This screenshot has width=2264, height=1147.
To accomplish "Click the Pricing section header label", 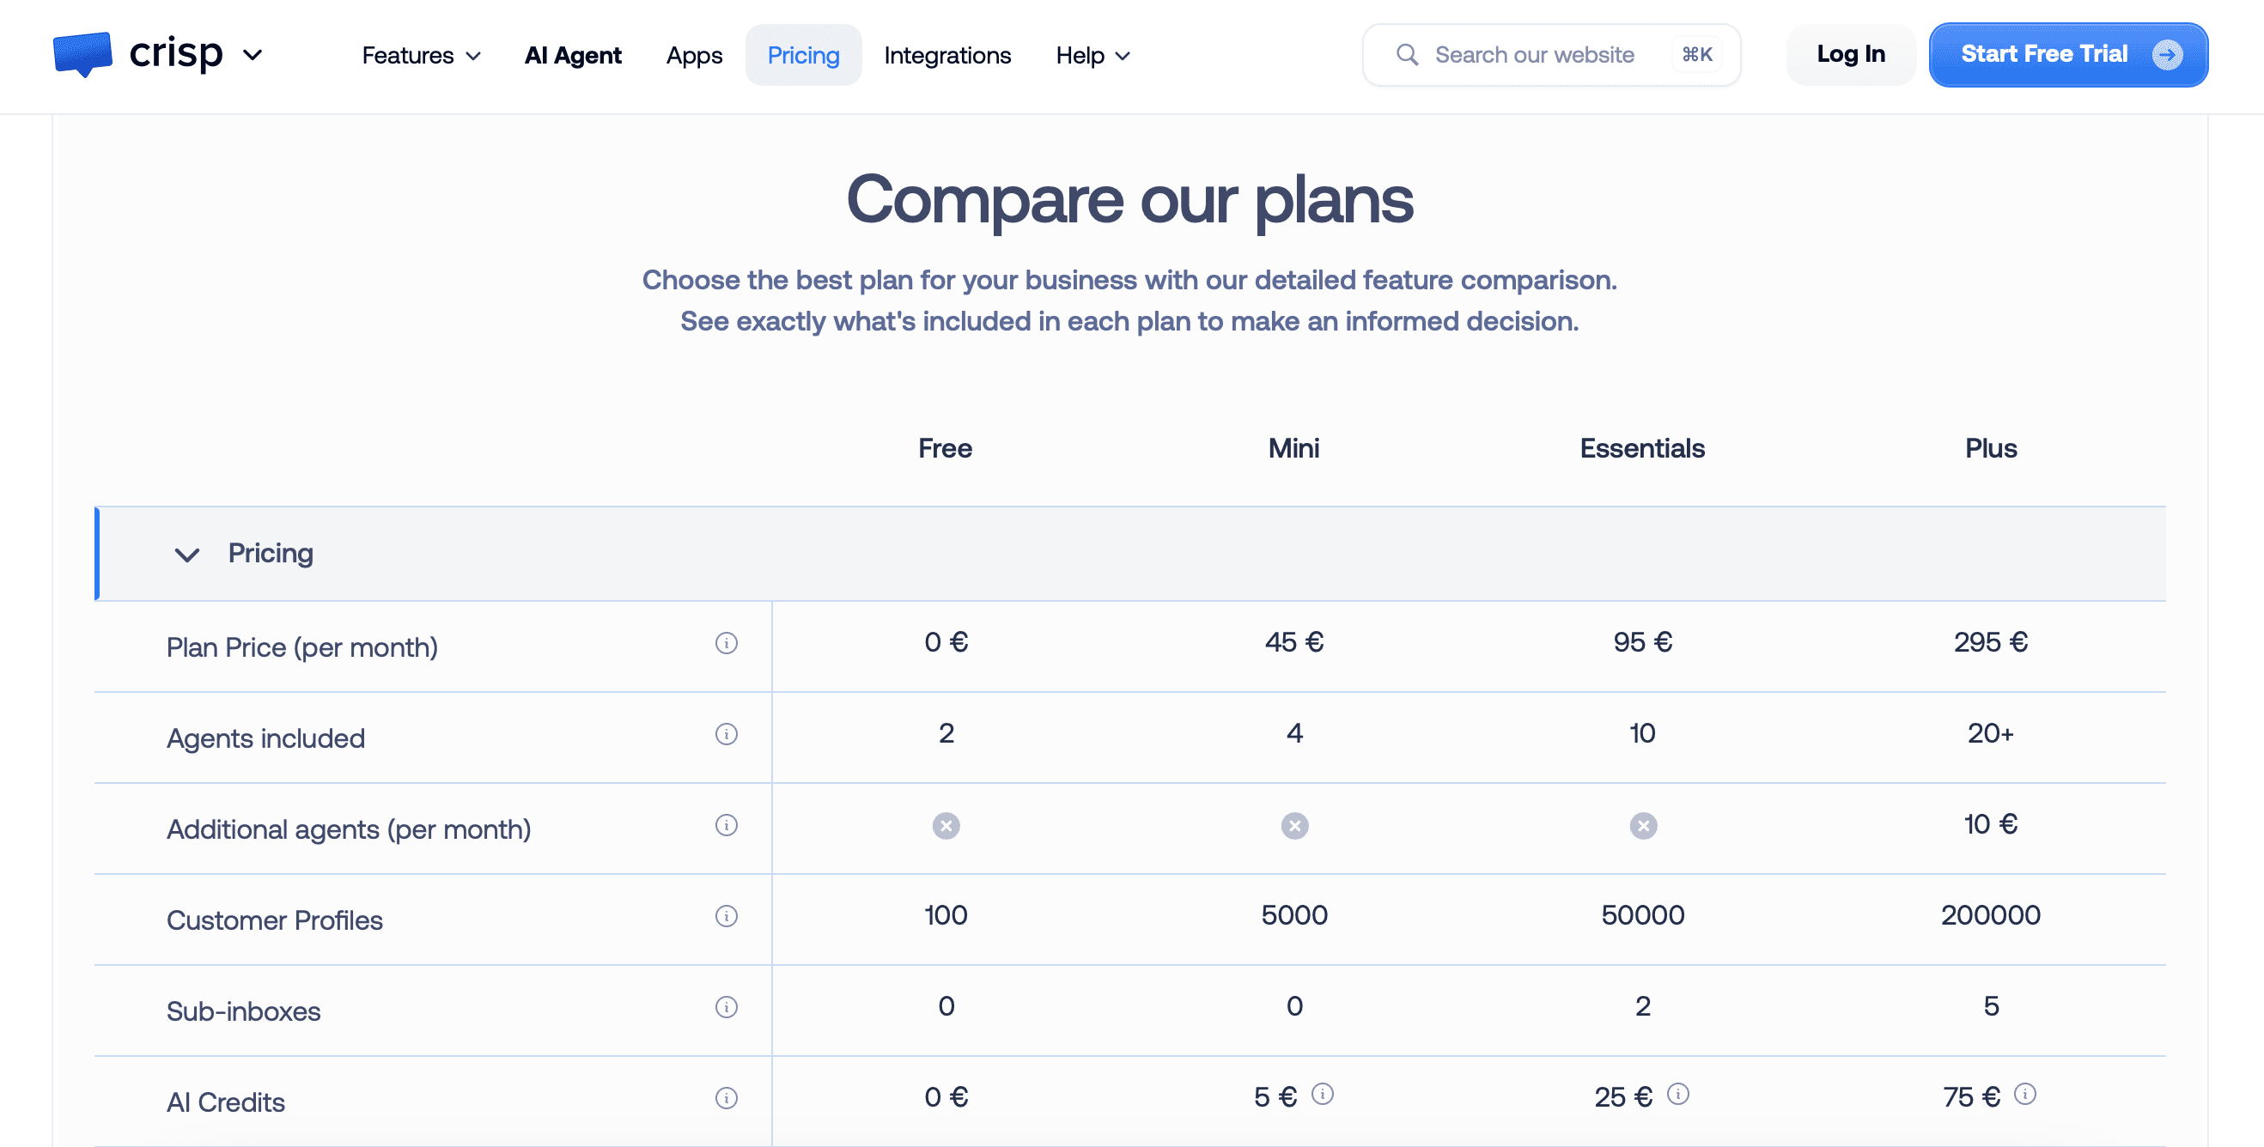I will 270,553.
